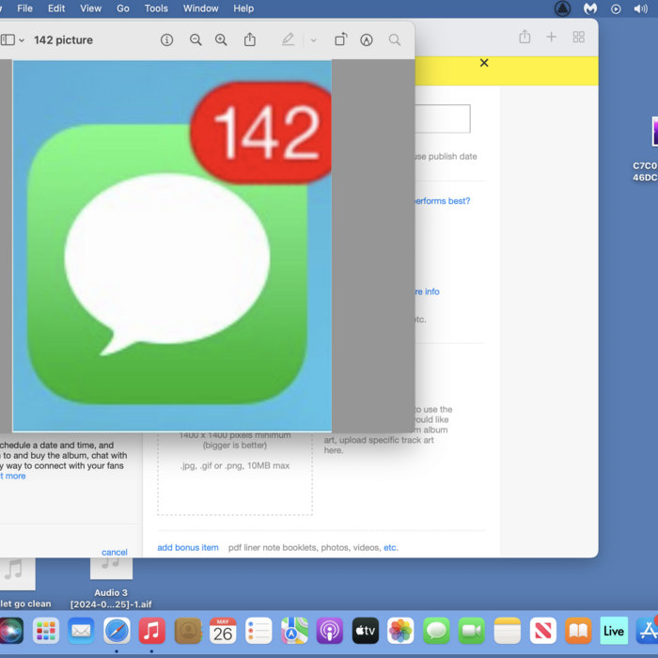Select the Audio 3 aif desktop file
Screen dimensions: 658x658
point(111,584)
